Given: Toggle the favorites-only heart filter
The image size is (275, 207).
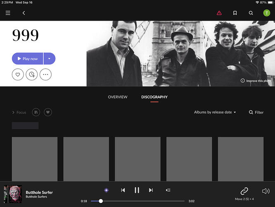Looking at the screenshot, I should pyautogui.click(x=48, y=112).
